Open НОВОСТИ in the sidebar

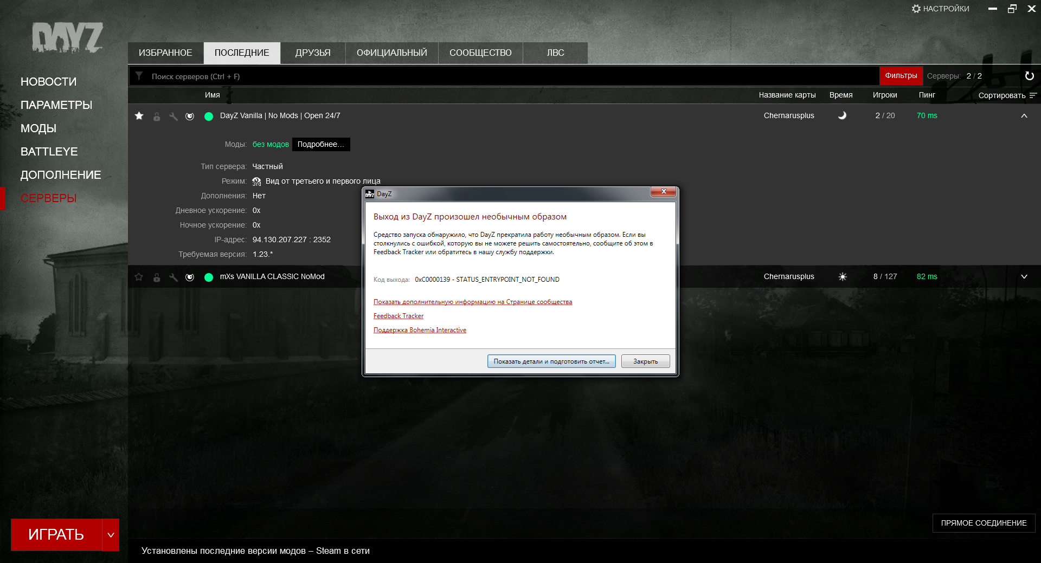48,82
